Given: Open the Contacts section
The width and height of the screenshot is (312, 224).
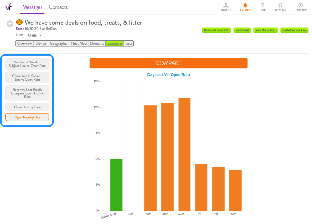Looking at the screenshot, I should coord(58,7).
